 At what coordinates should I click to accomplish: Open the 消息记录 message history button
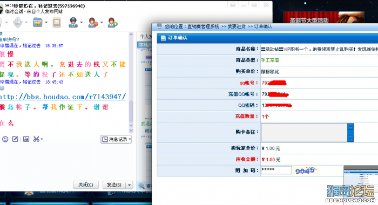(x=116, y=139)
